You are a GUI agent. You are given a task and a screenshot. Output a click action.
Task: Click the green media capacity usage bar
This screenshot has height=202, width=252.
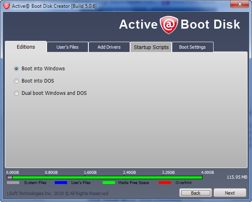point(107,177)
